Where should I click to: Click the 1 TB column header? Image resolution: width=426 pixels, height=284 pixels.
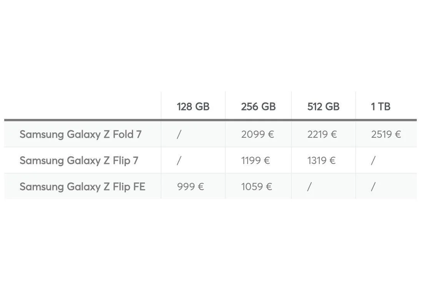pos(381,107)
